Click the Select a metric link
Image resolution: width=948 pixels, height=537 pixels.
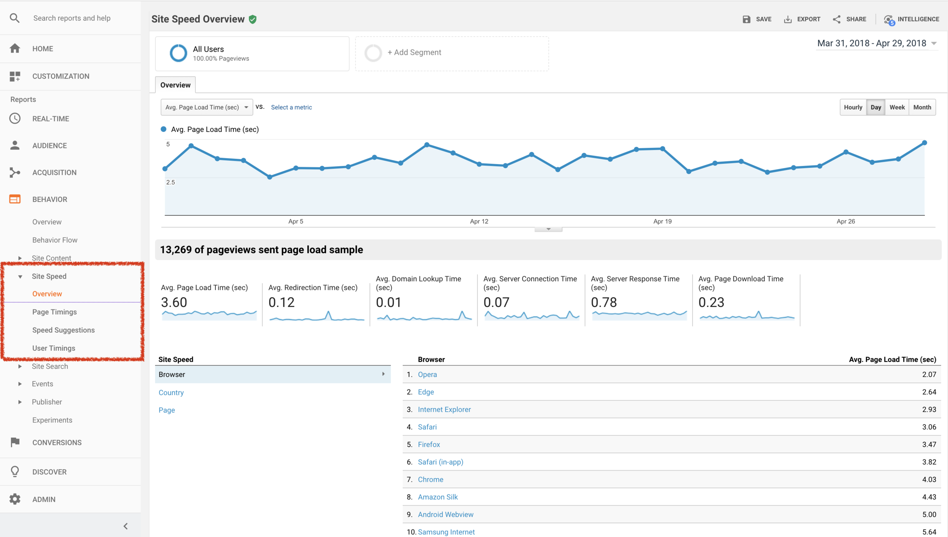(291, 107)
